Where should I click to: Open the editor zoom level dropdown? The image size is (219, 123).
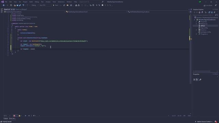coord(7,116)
